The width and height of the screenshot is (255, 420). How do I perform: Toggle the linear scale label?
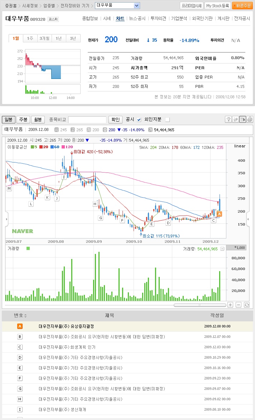pos(240,146)
